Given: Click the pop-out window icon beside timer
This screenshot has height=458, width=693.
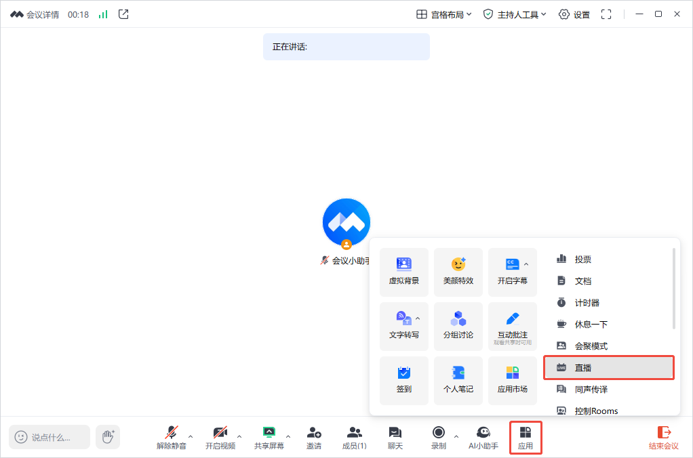Looking at the screenshot, I should (x=123, y=14).
